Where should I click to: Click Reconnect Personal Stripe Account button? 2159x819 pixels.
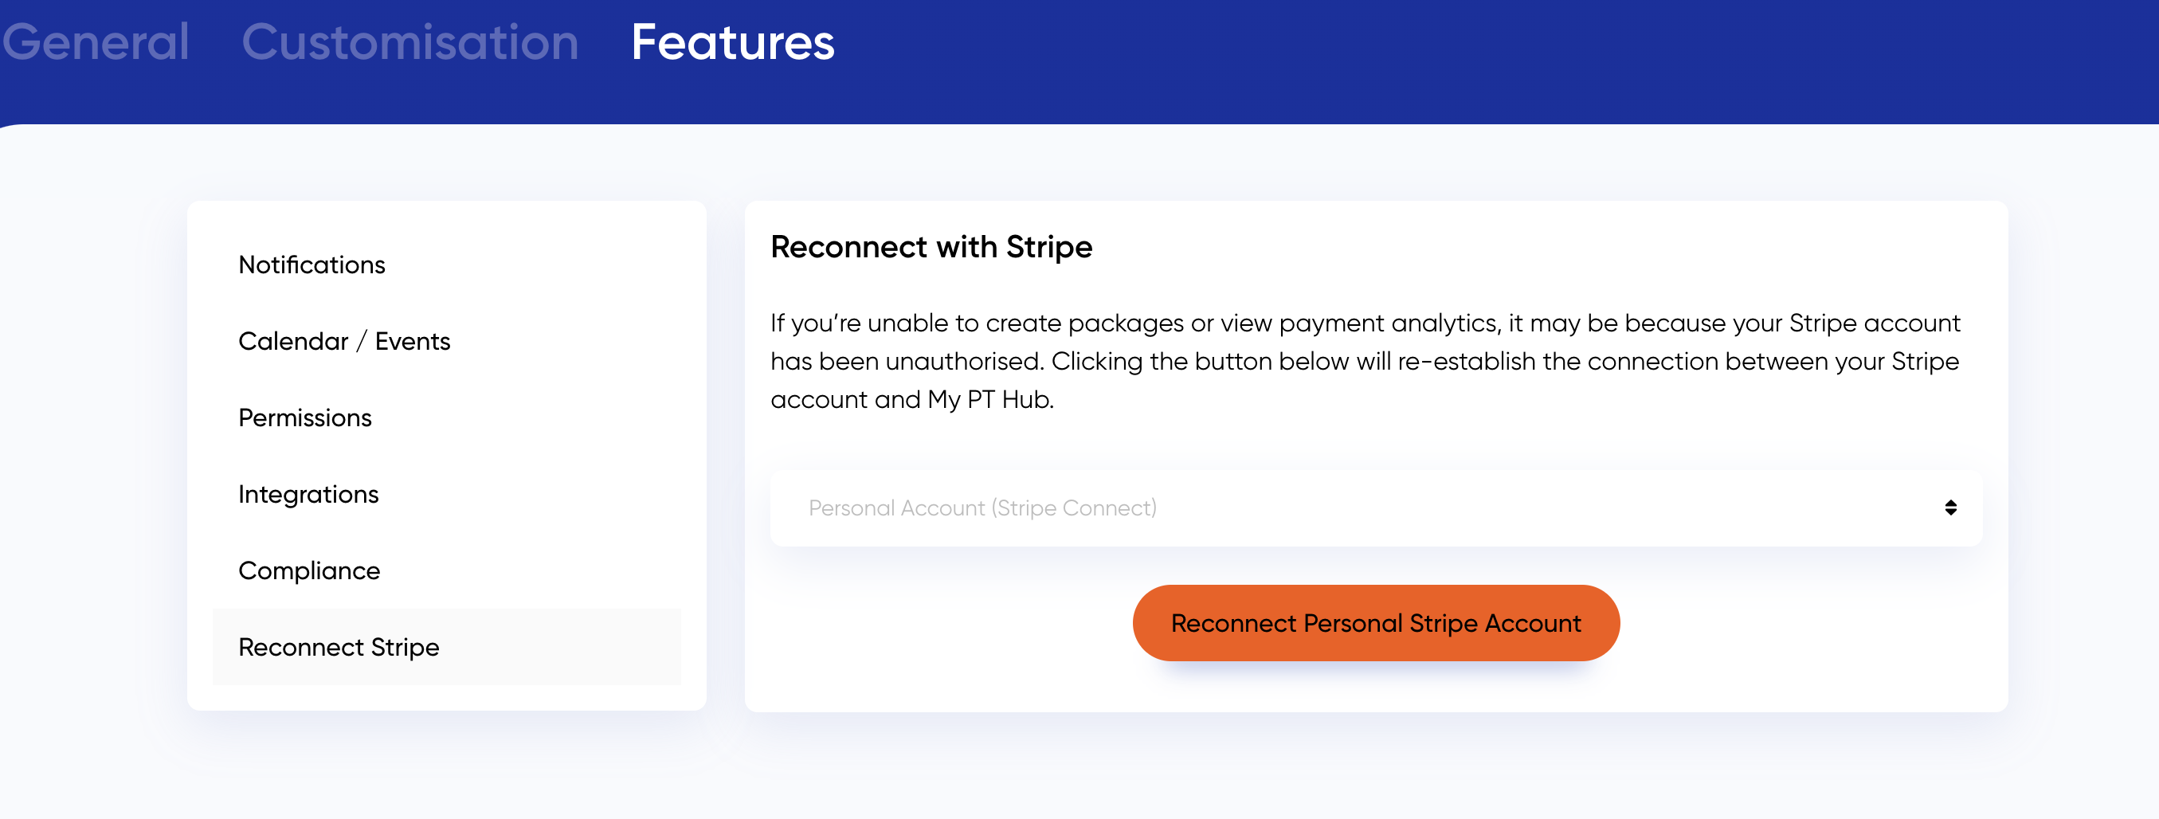click(x=1375, y=623)
